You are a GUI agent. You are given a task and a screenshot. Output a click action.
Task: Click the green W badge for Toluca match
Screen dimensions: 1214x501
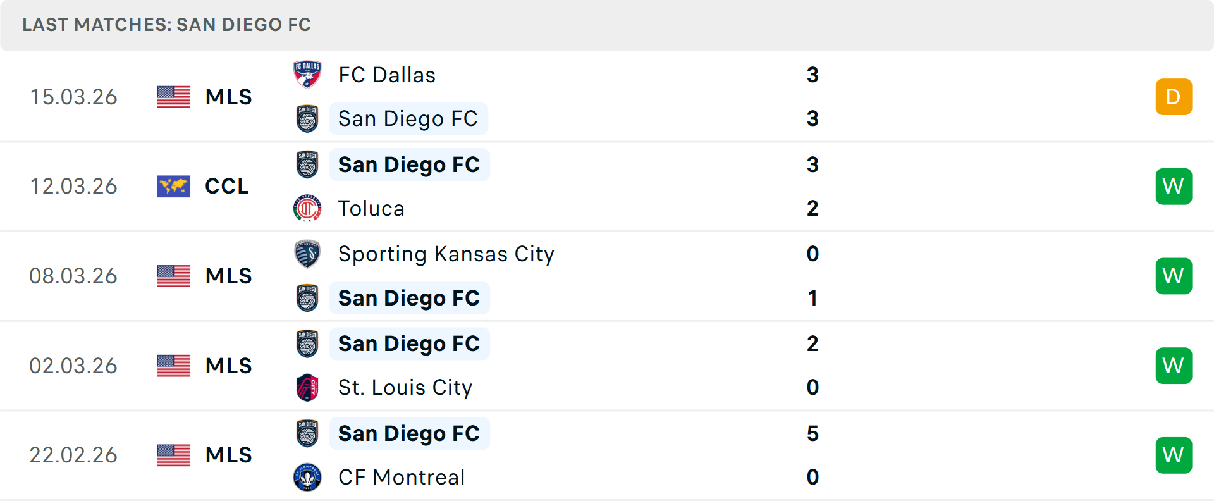point(1174,187)
